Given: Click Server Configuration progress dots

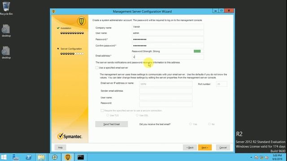Looking at the screenshot, I should tap(72, 54).
